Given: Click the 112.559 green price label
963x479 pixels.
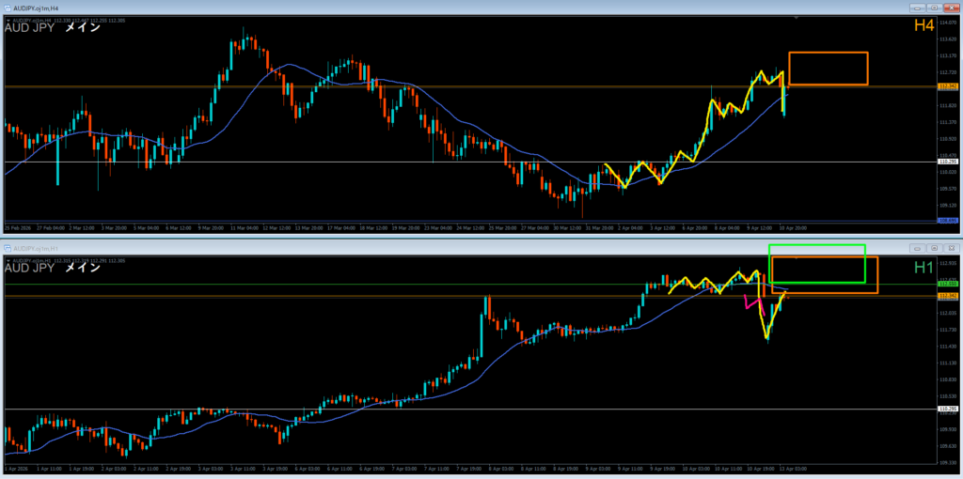Looking at the screenshot, I should (948, 284).
